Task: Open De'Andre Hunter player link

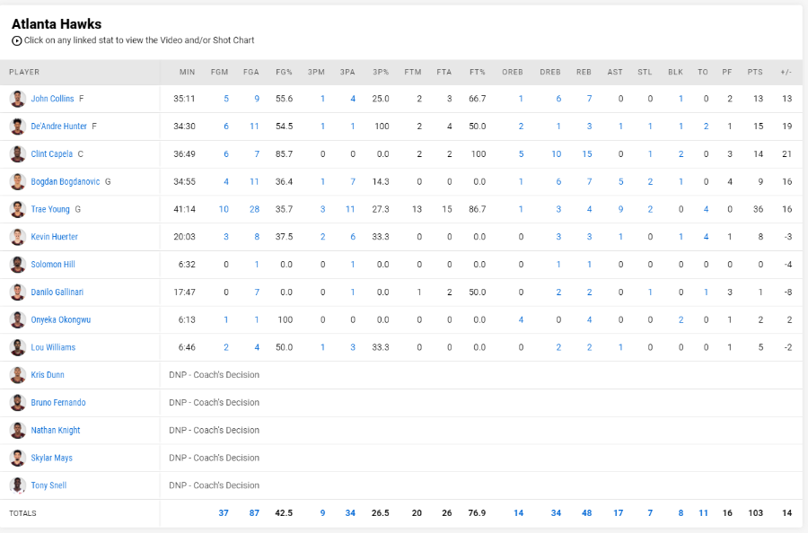Action: click(58, 127)
